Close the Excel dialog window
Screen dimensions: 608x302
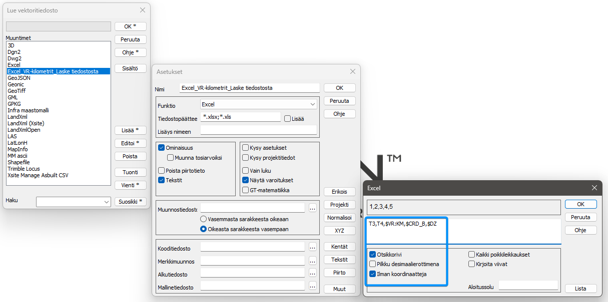point(594,188)
